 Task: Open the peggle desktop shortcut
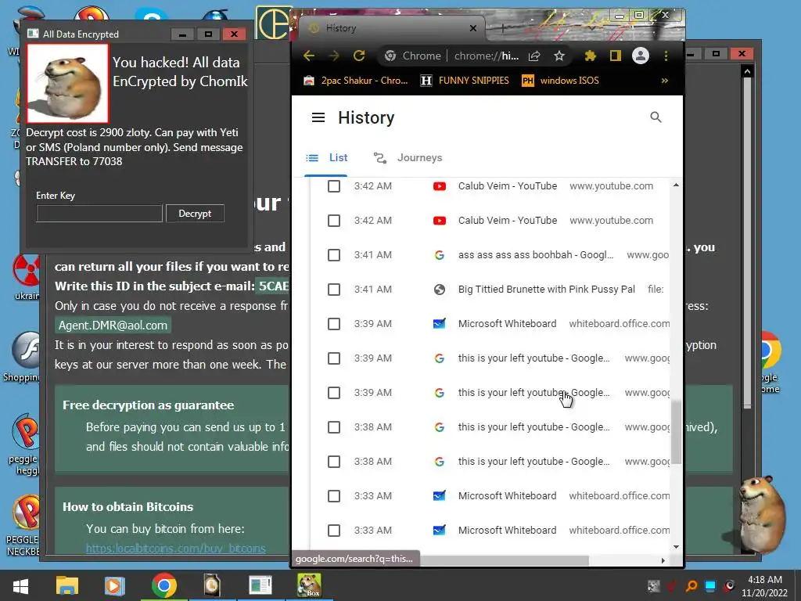tap(24, 444)
